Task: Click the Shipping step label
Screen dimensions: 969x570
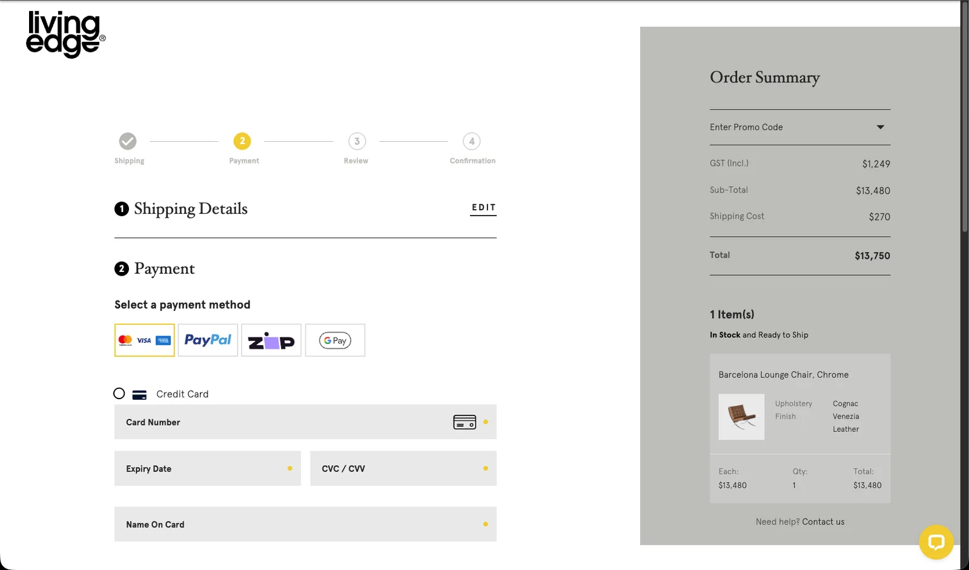Action: (130, 161)
